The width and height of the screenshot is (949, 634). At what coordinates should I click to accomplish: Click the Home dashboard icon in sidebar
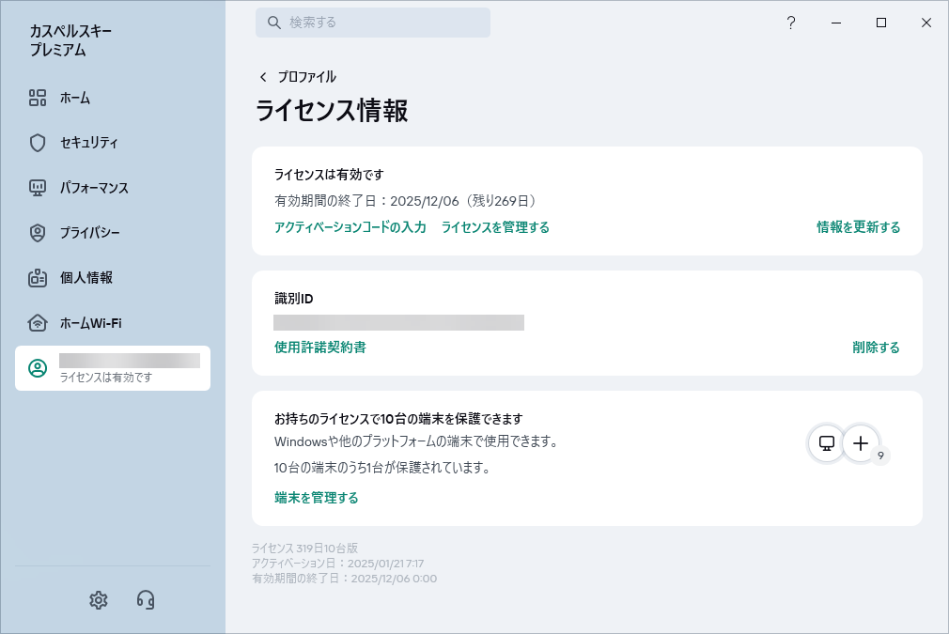point(38,98)
